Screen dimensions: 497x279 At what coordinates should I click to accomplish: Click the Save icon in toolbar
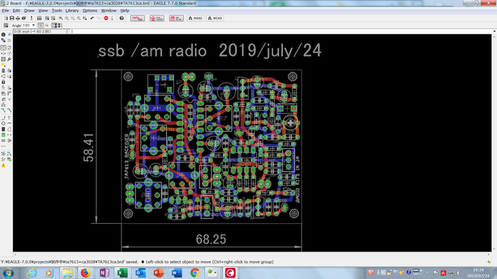coord(12,18)
